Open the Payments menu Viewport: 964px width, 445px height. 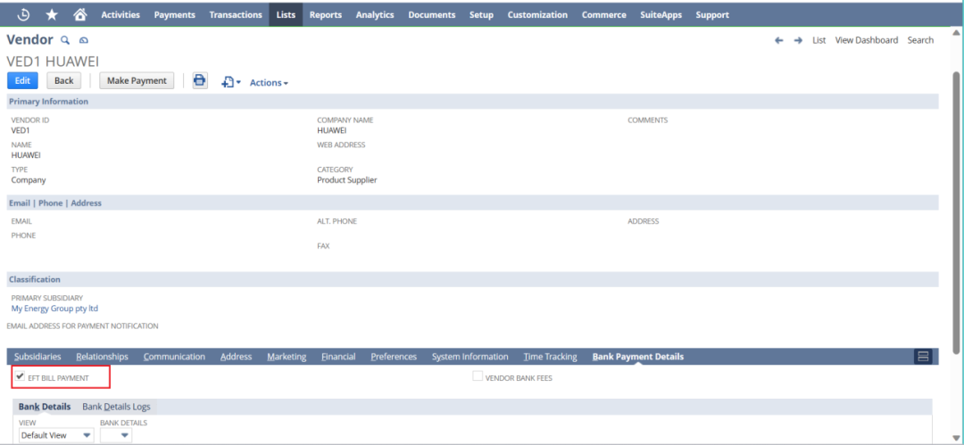coord(175,15)
